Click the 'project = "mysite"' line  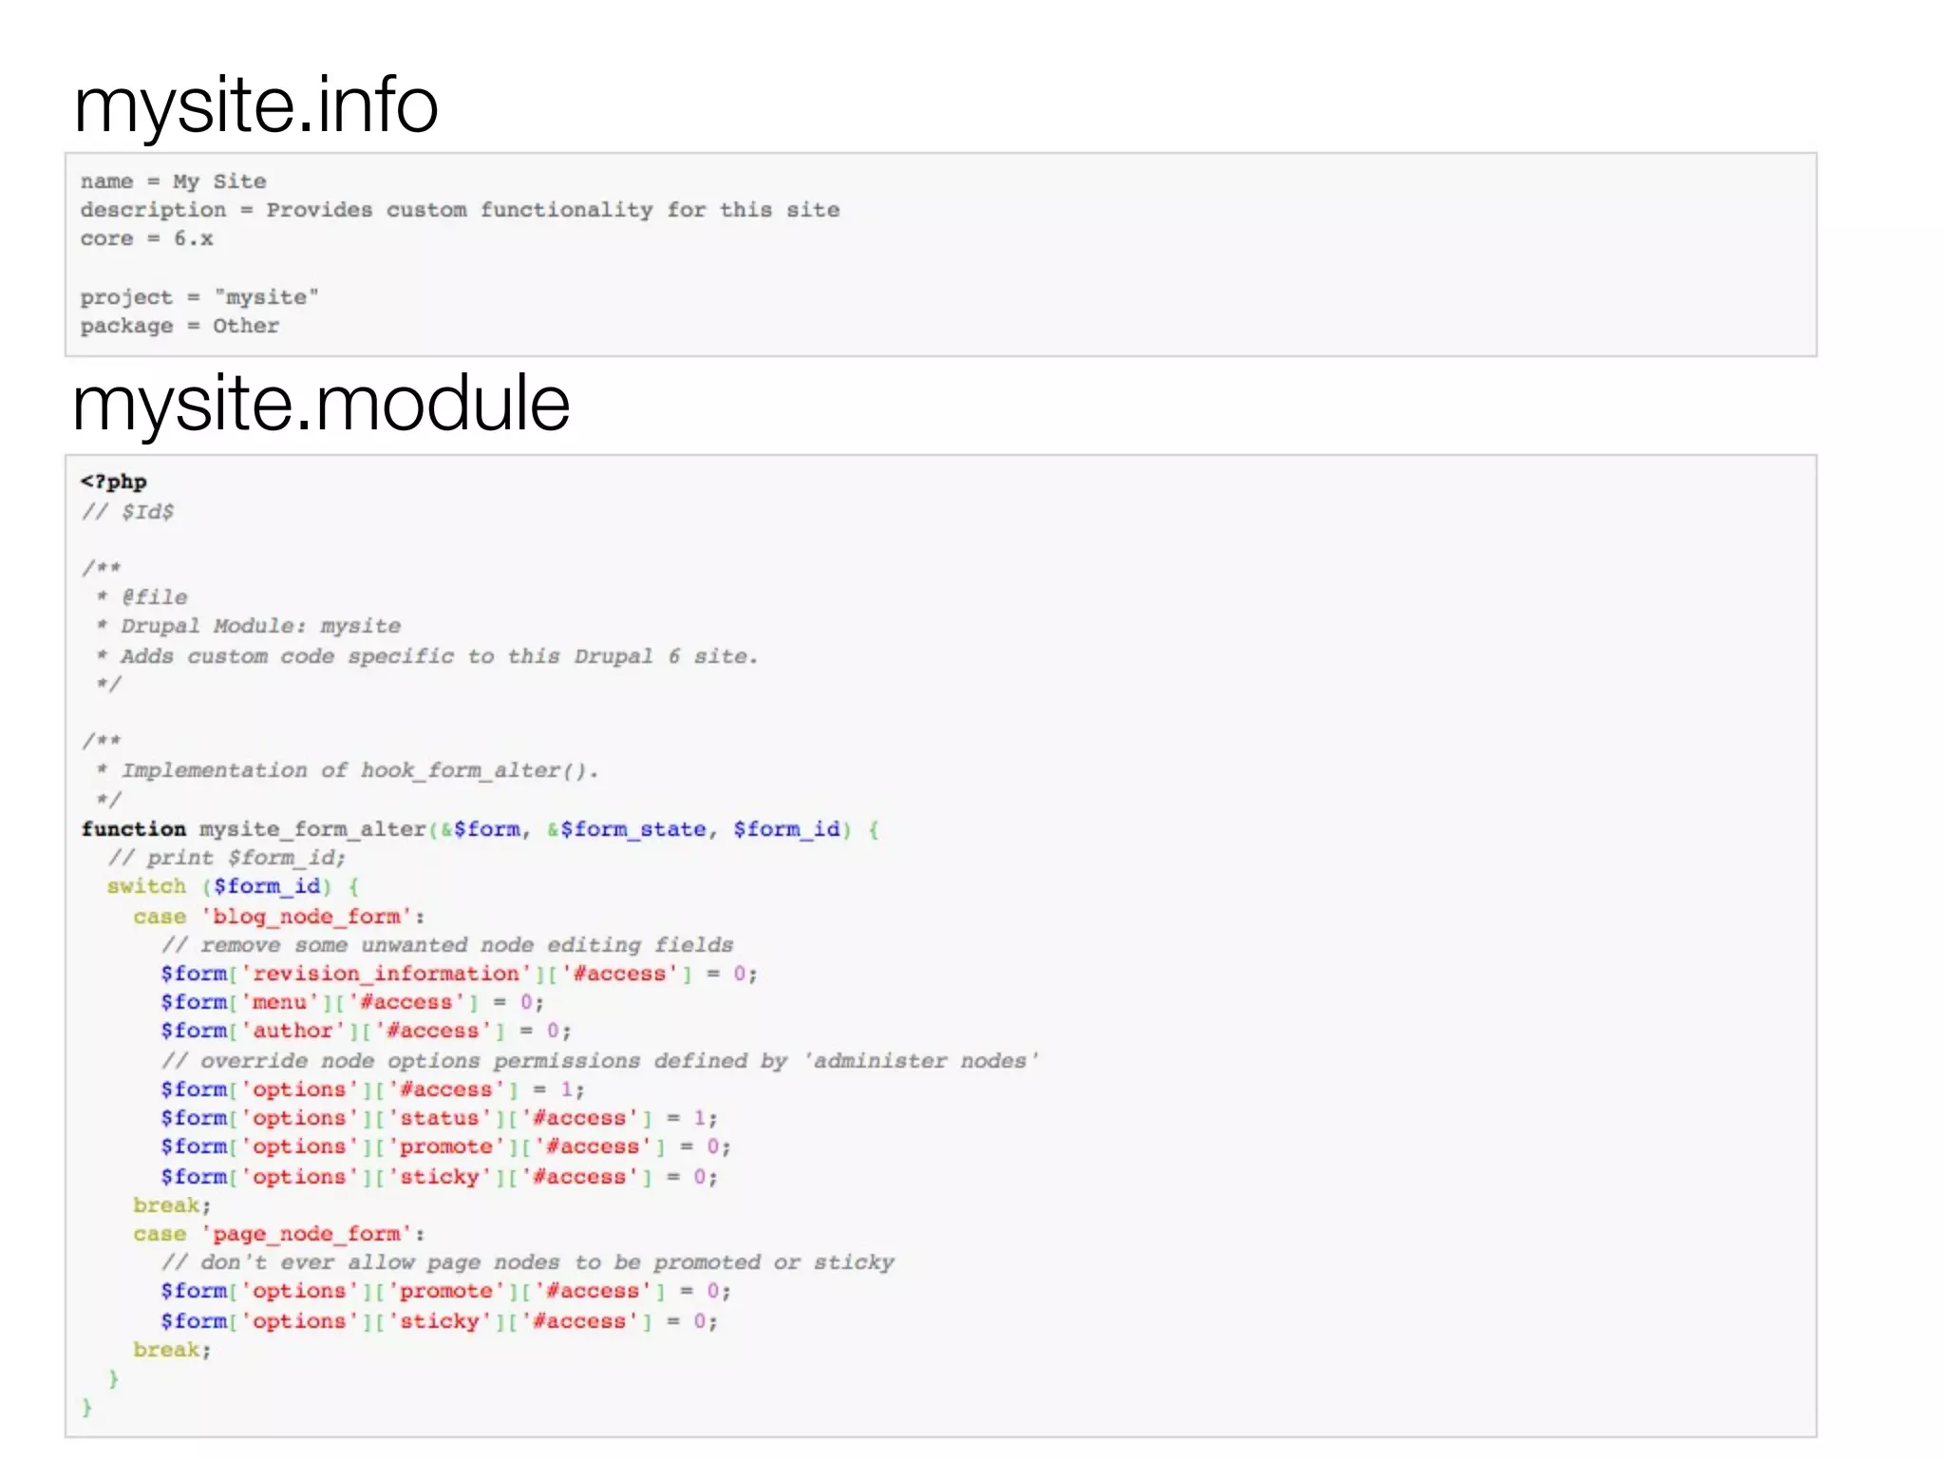click(199, 297)
